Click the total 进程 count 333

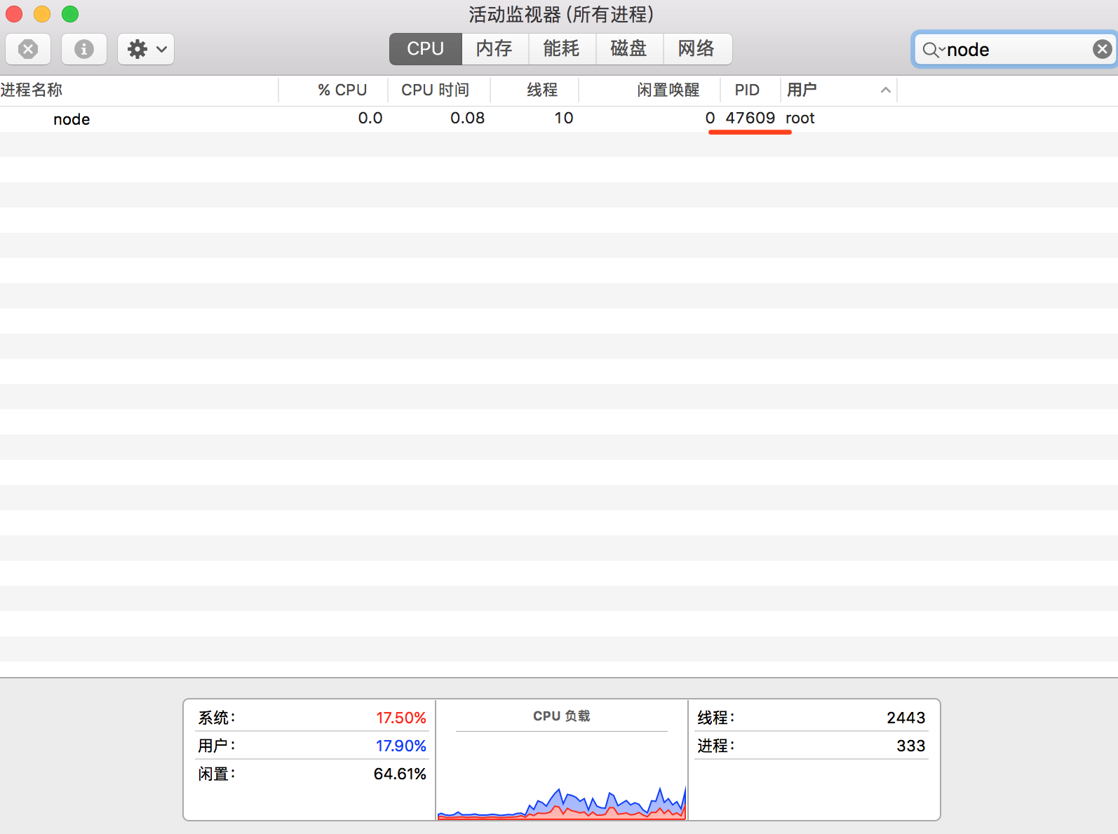911,746
